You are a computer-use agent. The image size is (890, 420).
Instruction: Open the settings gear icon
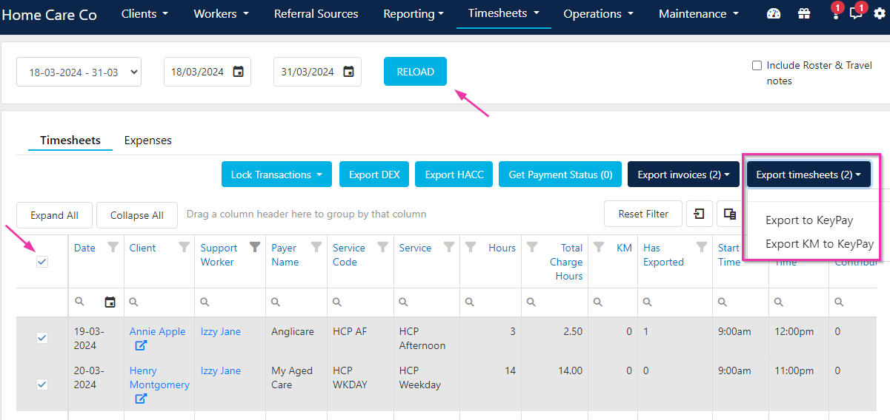pyautogui.click(x=880, y=13)
